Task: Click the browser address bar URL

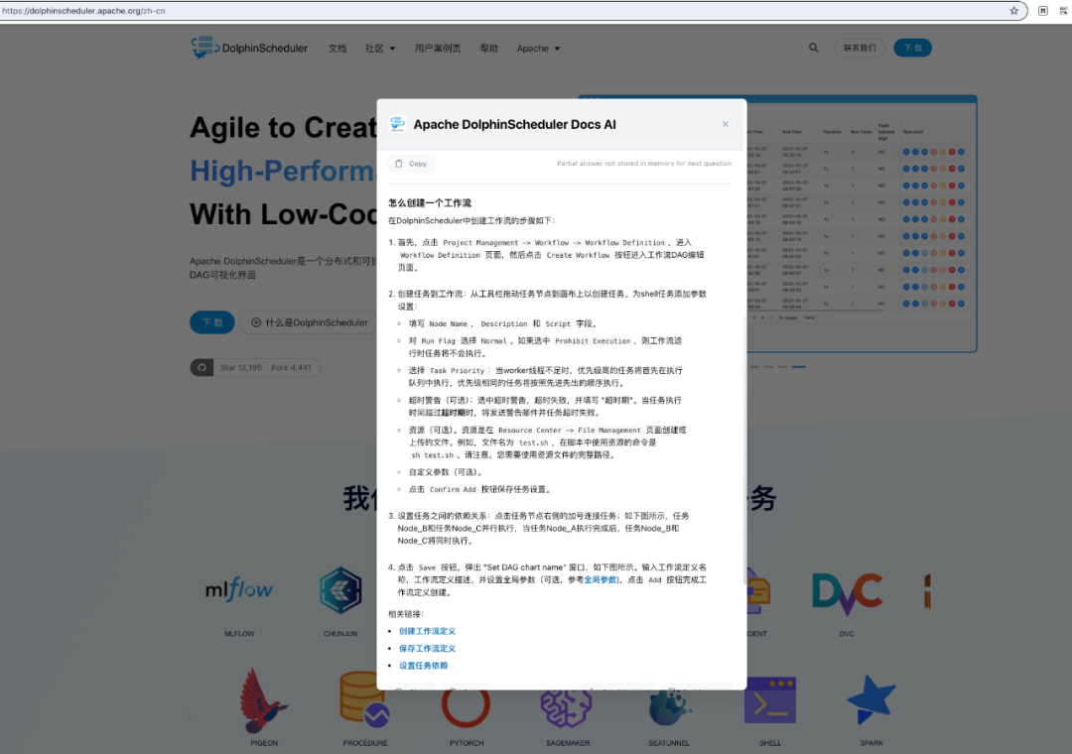Action: point(83,11)
